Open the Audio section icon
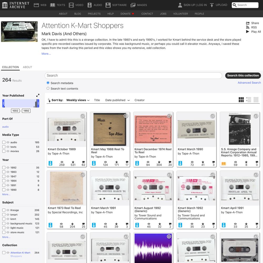The width and height of the screenshot is (263, 263). coord(90,5)
